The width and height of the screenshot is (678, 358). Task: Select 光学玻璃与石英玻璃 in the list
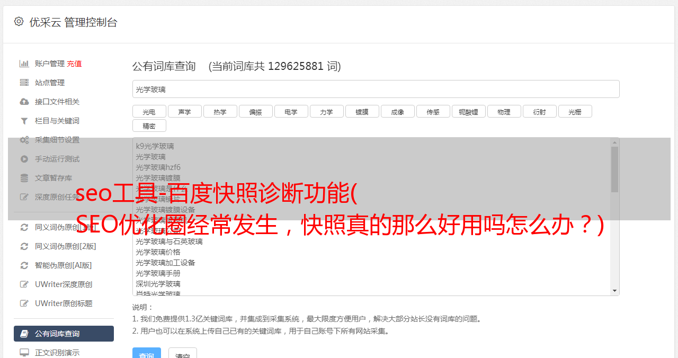(x=169, y=241)
